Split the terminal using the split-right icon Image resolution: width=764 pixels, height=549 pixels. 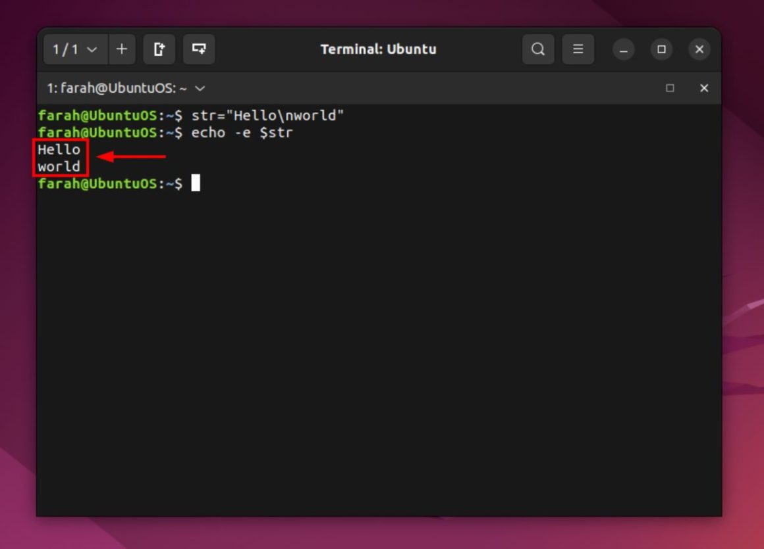click(159, 49)
